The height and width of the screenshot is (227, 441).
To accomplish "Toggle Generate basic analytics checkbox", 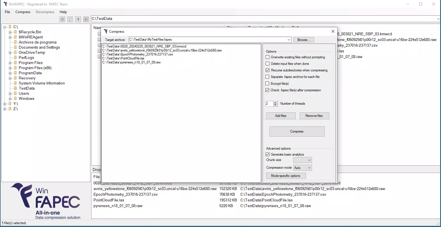I will (267, 154).
